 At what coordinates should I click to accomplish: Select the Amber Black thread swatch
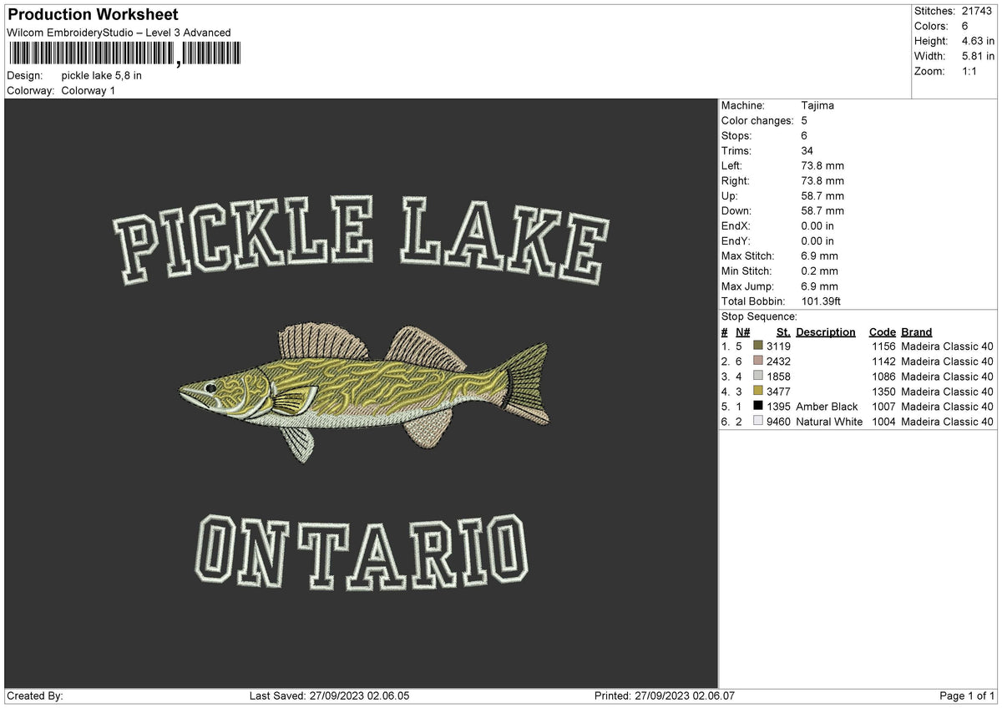coord(757,407)
